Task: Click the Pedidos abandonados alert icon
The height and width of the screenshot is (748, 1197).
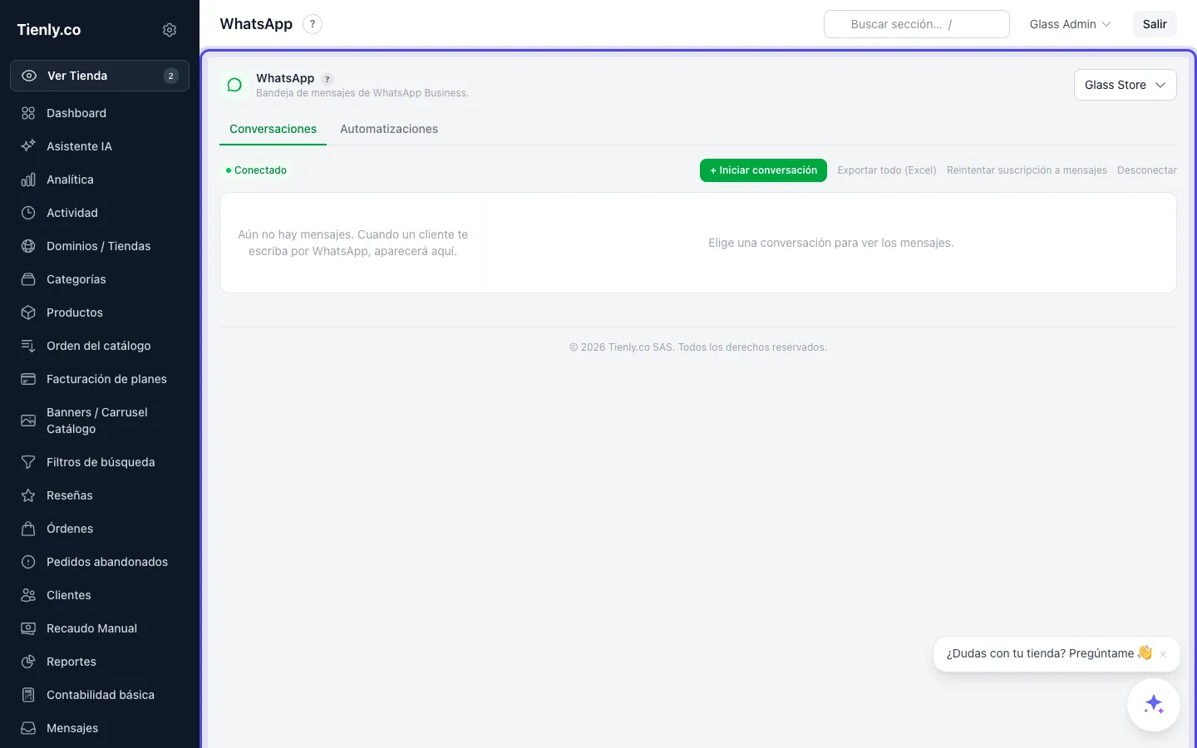Action: click(28, 562)
